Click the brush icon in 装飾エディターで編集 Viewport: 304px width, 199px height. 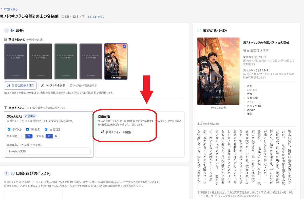[102, 132]
